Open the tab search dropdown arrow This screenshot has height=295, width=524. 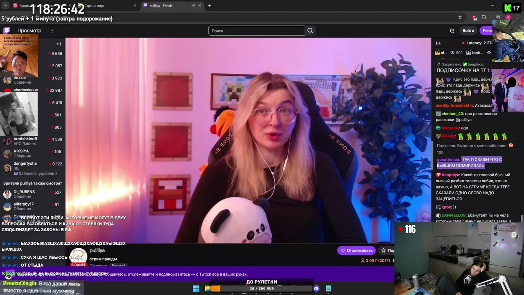[x=5, y=6]
